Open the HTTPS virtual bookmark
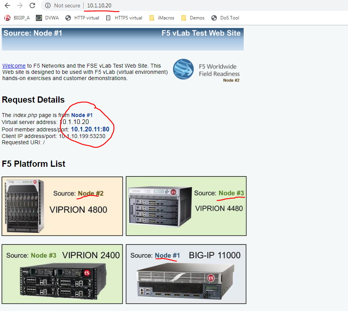 [124, 18]
